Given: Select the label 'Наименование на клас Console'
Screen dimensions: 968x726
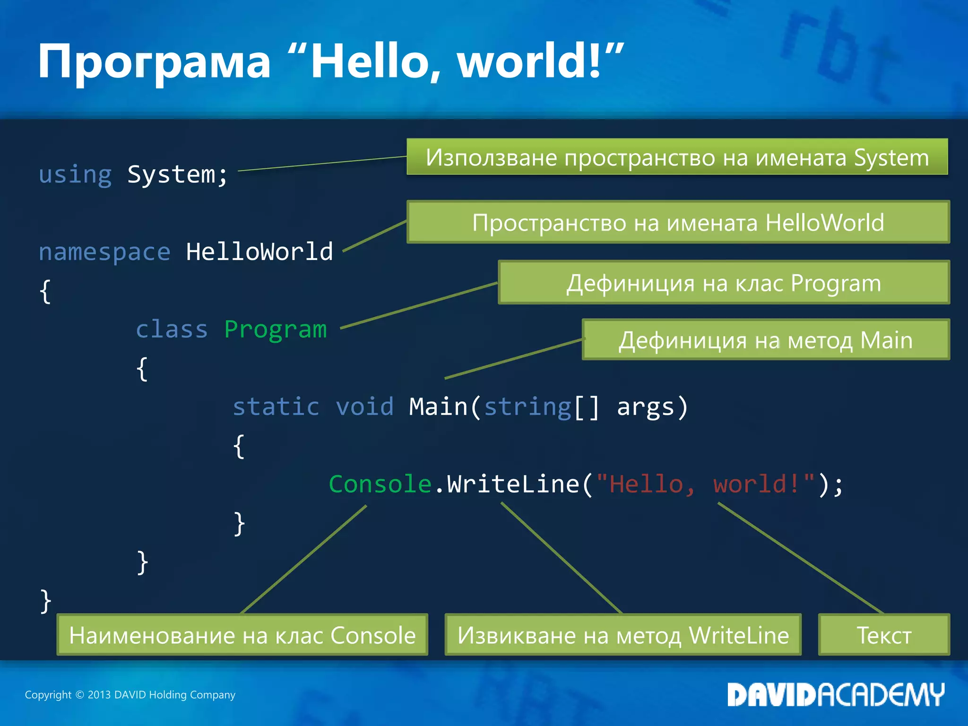Looking at the screenshot, I should (242, 635).
